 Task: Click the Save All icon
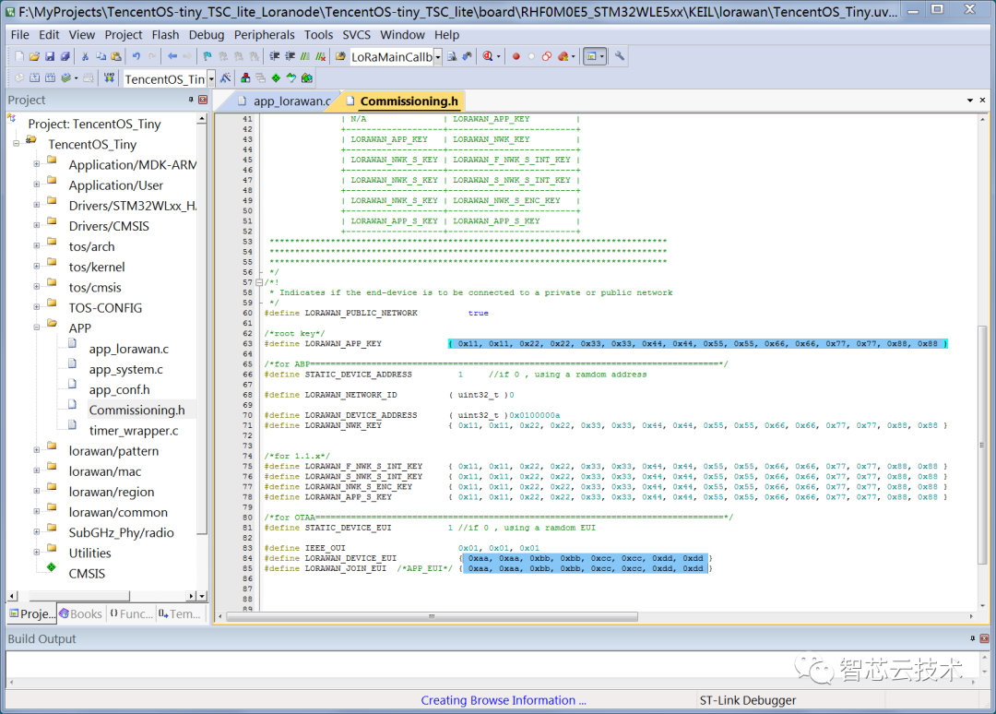65,56
